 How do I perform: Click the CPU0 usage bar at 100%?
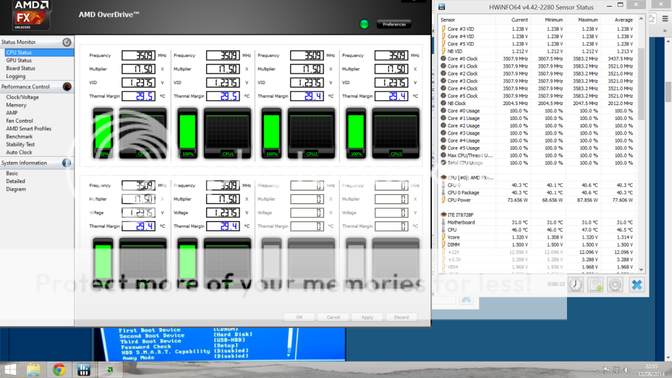point(103,133)
